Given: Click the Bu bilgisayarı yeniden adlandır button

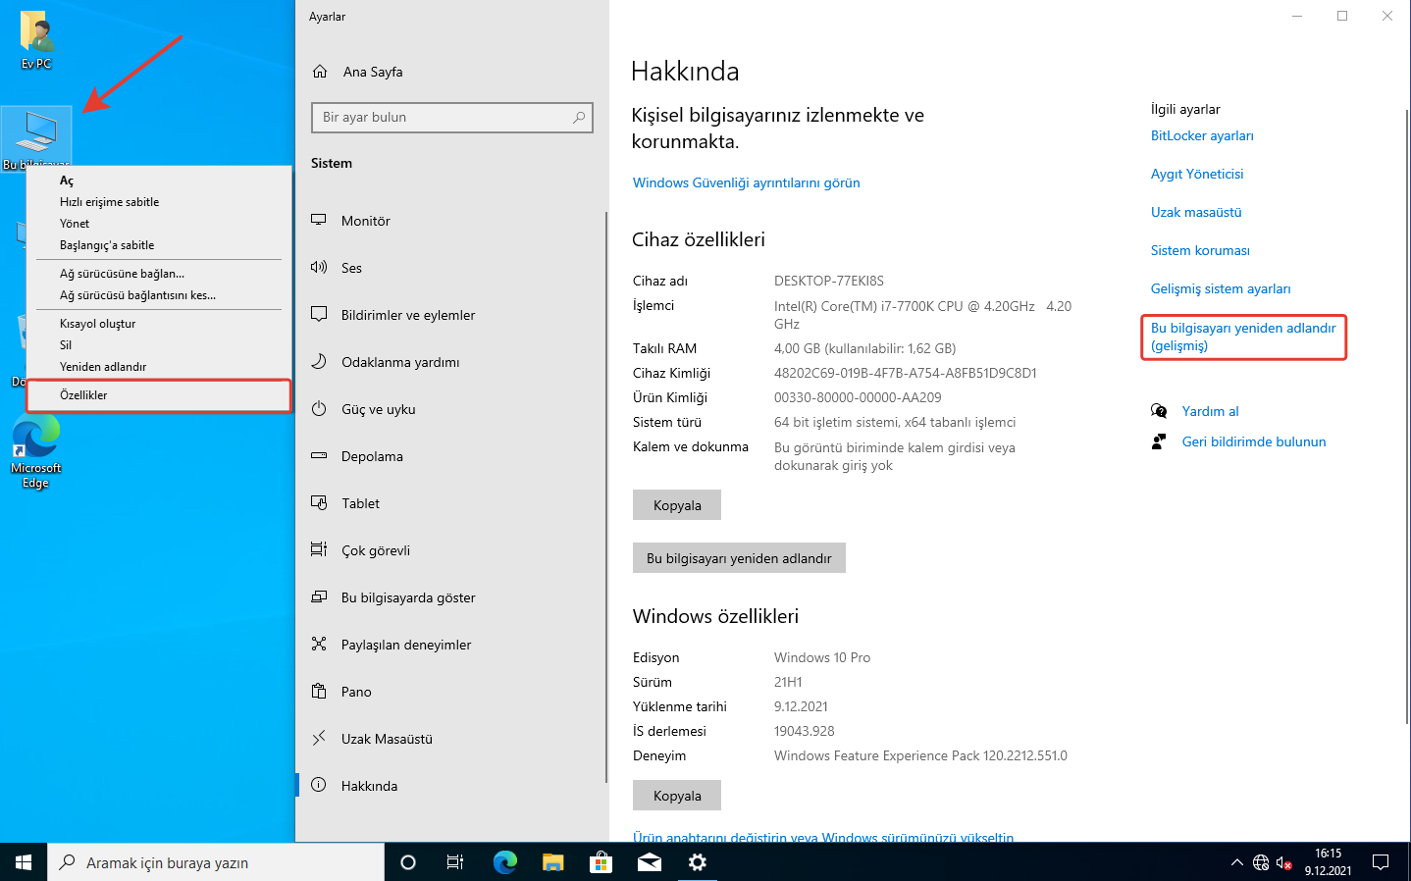Looking at the screenshot, I should point(739,558).
